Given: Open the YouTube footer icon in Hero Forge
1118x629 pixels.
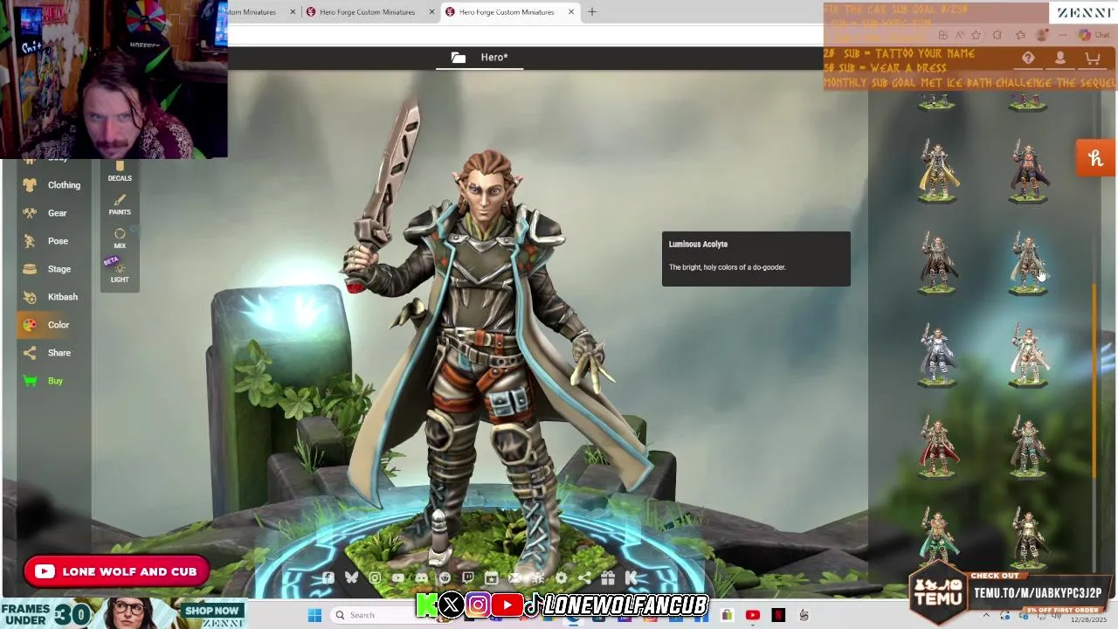Looking at the screenshot, I should click(x=398, y=578).
